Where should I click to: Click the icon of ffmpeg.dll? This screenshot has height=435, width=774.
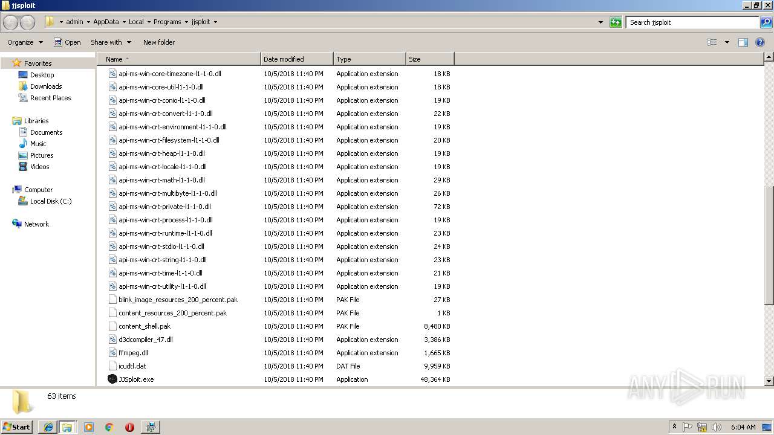click(x=112, y=353)
